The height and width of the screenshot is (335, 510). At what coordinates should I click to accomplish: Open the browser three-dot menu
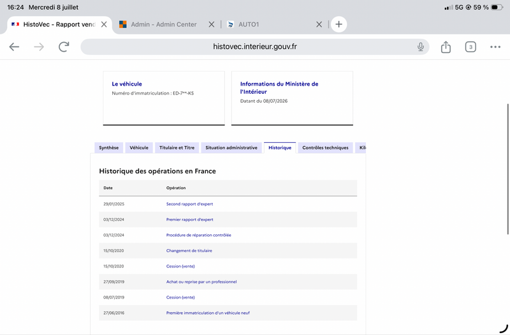495,47
